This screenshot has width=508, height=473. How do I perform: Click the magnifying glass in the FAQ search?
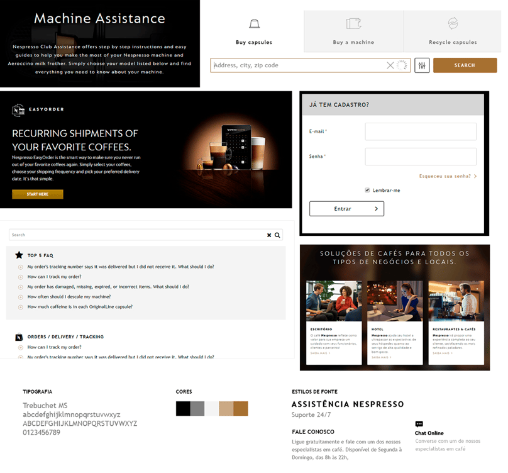(x=277, y=235)
